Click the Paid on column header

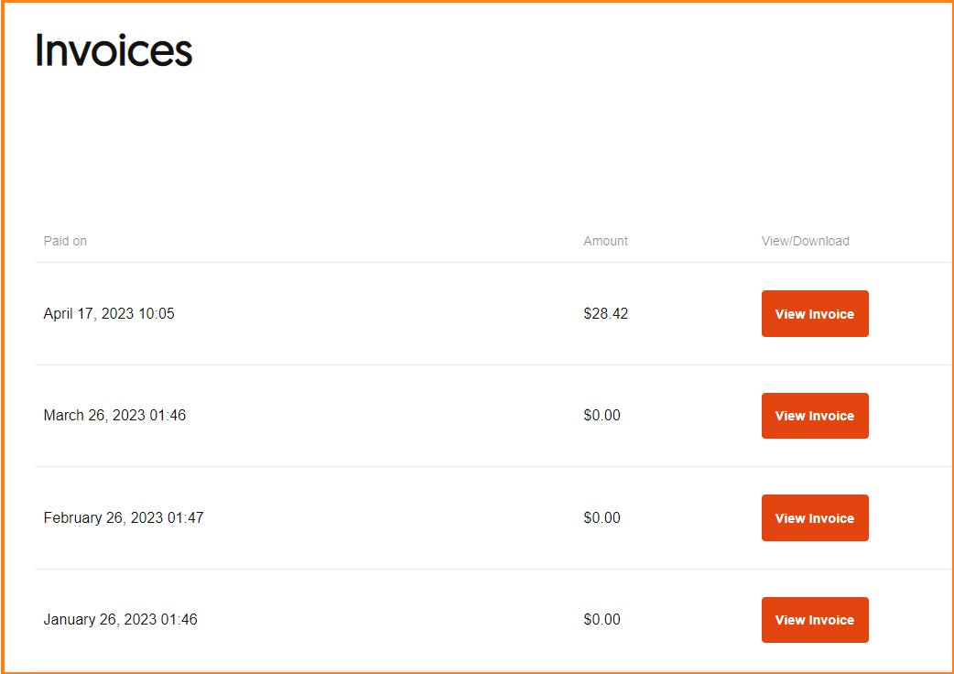click(65, 241)
